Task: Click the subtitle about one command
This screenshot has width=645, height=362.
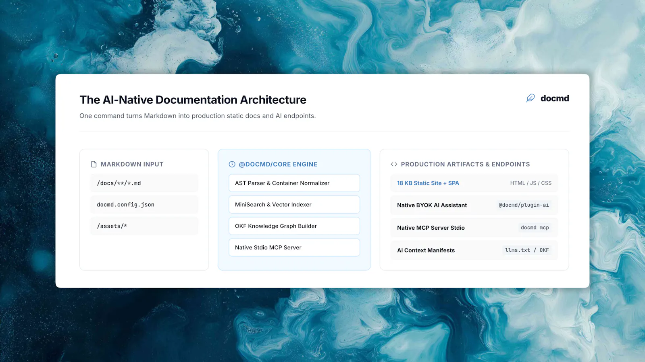Action: (198, 116)
